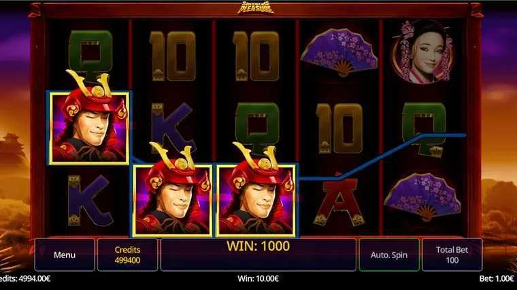This screenshot has width=517, height=290.
Task: Click the gold 10 symbol in reel four
Action: pos(339,128)
